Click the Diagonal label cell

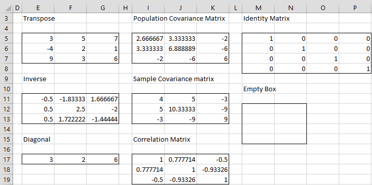click(37, 140)
